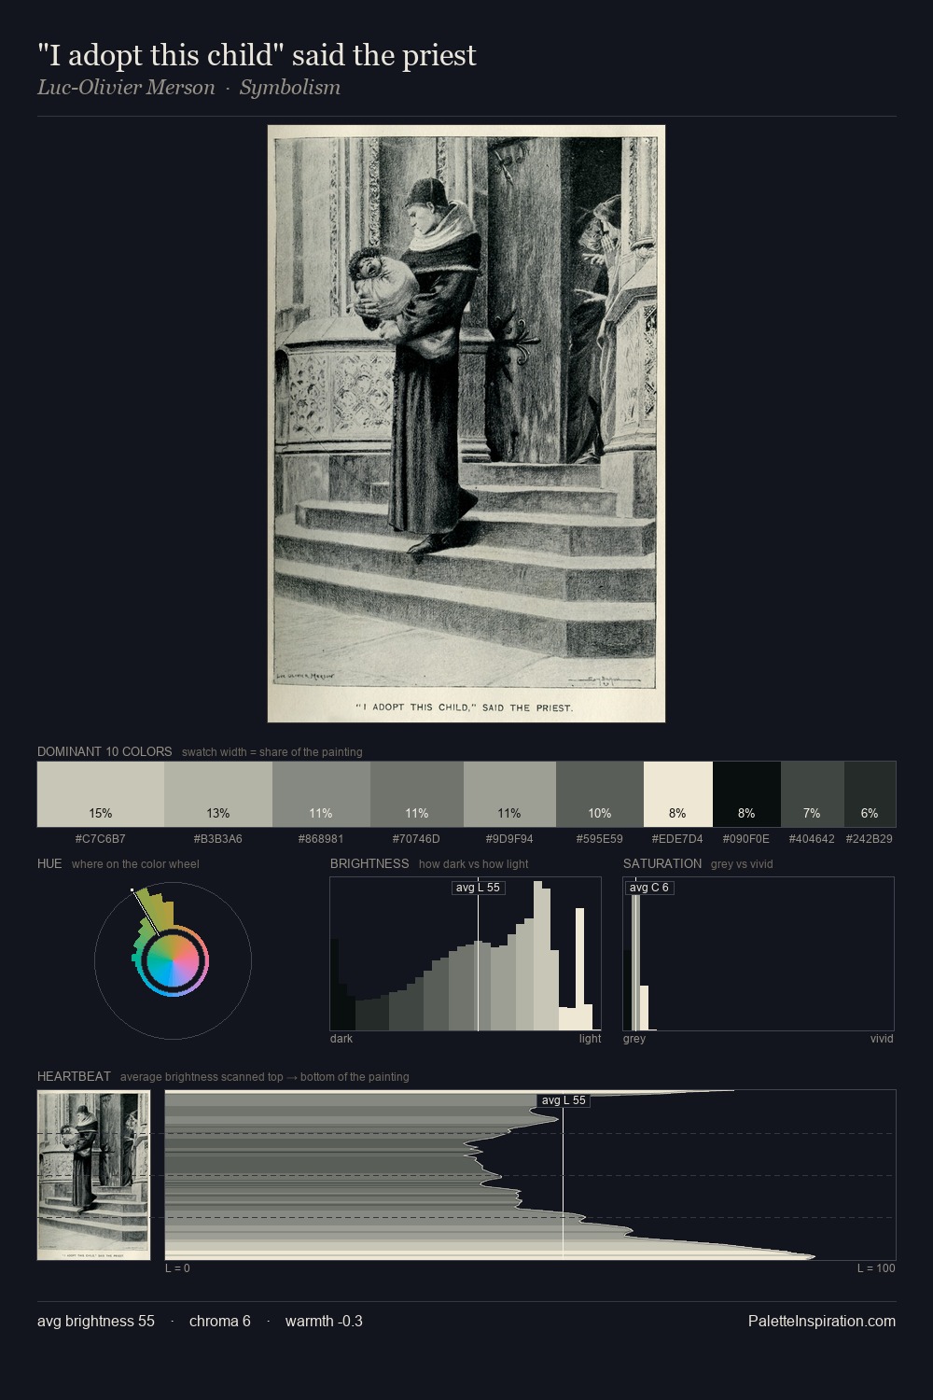Click the hex code text #404642
This screenshot has height=1400, width=933.
(812, 839)
